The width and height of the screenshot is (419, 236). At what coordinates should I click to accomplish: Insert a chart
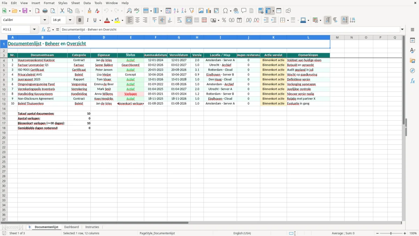209,11
